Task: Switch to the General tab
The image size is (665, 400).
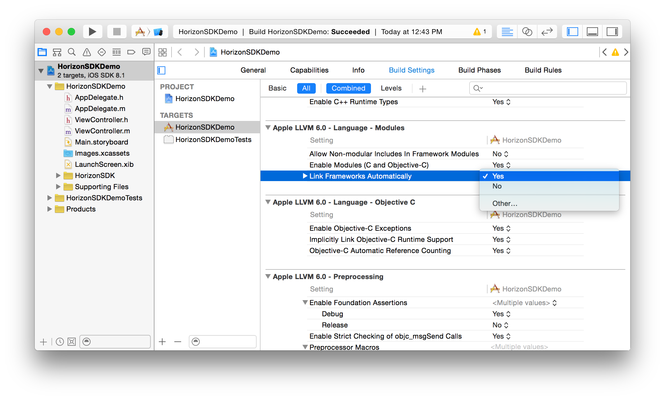Action: pyautogui.click(x=253, y=70)
